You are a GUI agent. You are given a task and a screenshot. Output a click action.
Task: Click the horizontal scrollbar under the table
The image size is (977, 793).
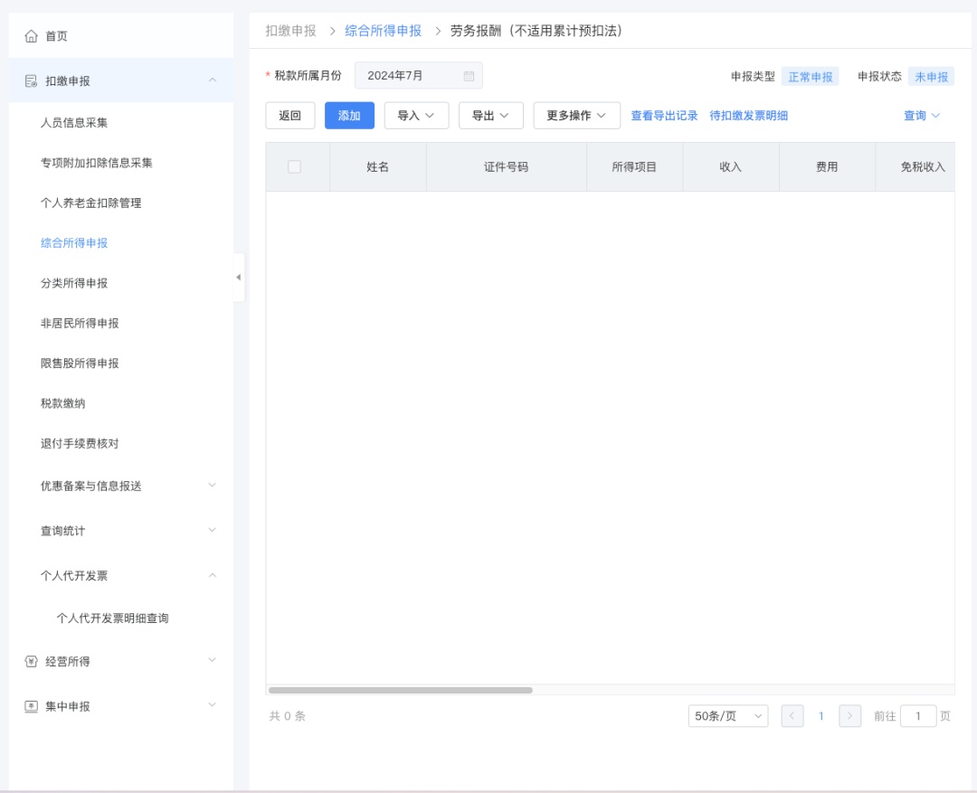[400, 690]
